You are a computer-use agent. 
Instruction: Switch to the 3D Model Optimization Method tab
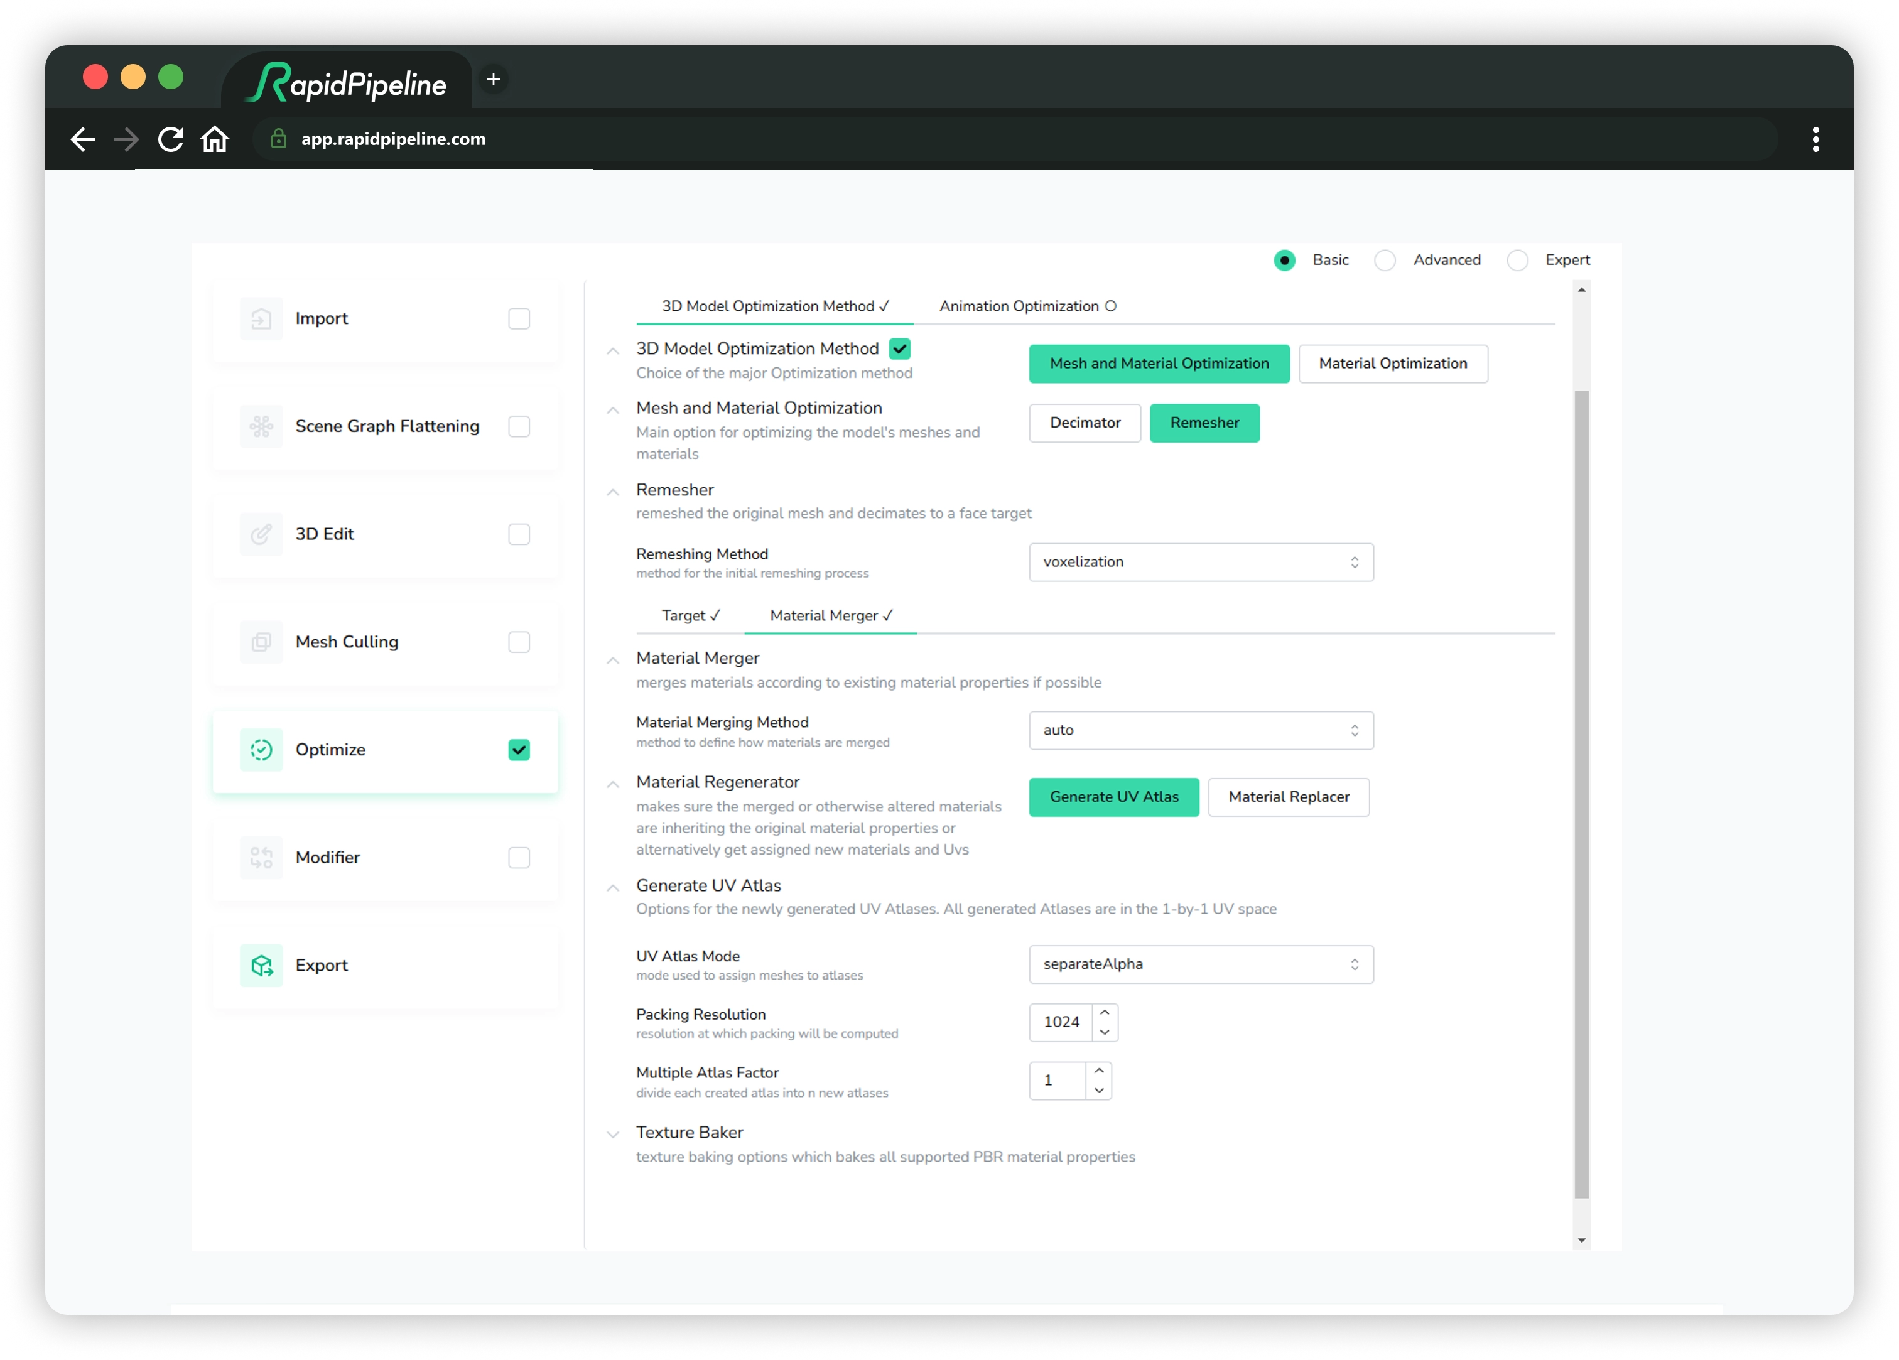tap(776, 306)
